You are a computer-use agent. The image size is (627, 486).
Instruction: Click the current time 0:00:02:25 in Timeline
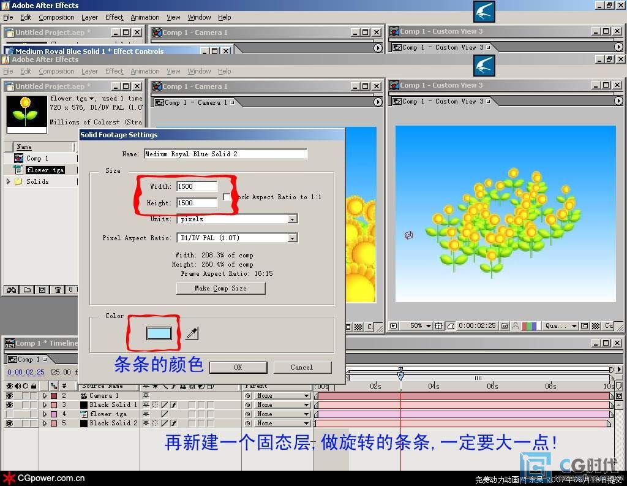tap(26, 372)
